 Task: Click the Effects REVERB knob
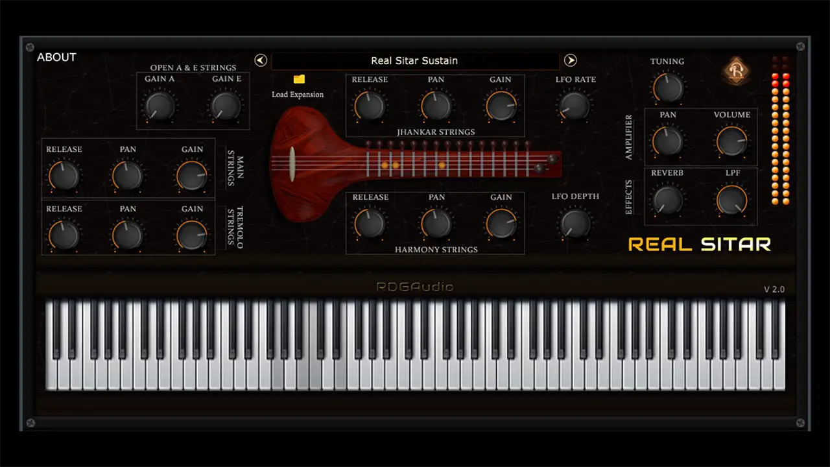[x=668, y=200]
